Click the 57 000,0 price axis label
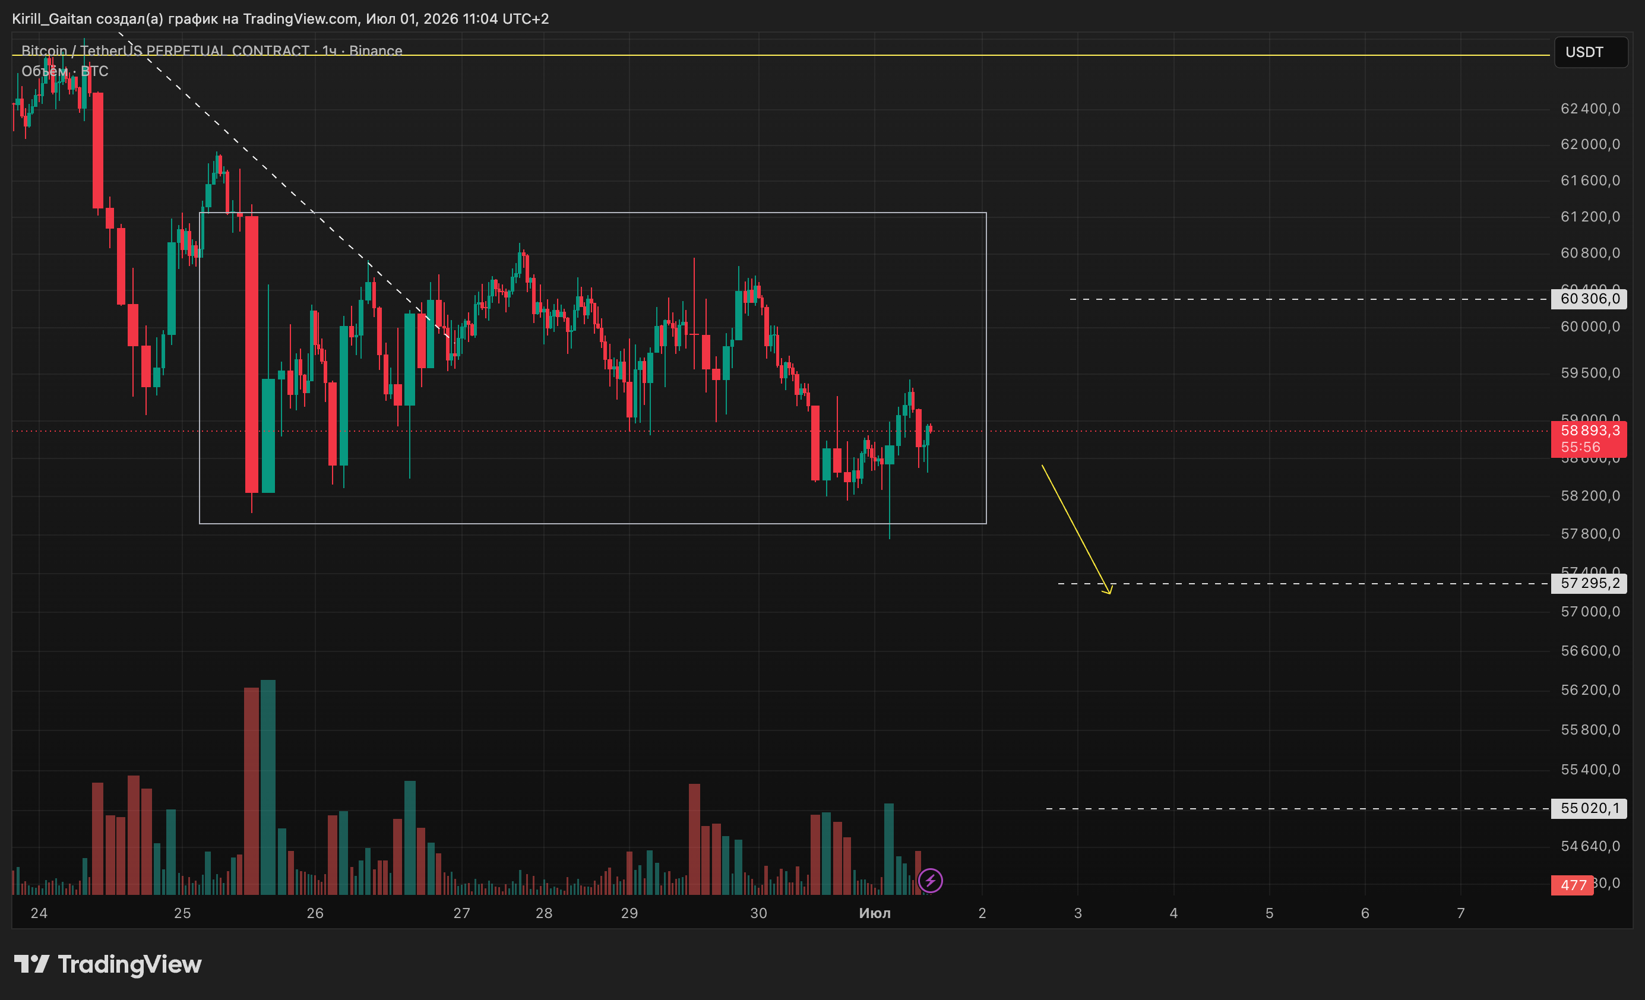This screenshot has height=1000, width=1645. [x=1590, y=612]
